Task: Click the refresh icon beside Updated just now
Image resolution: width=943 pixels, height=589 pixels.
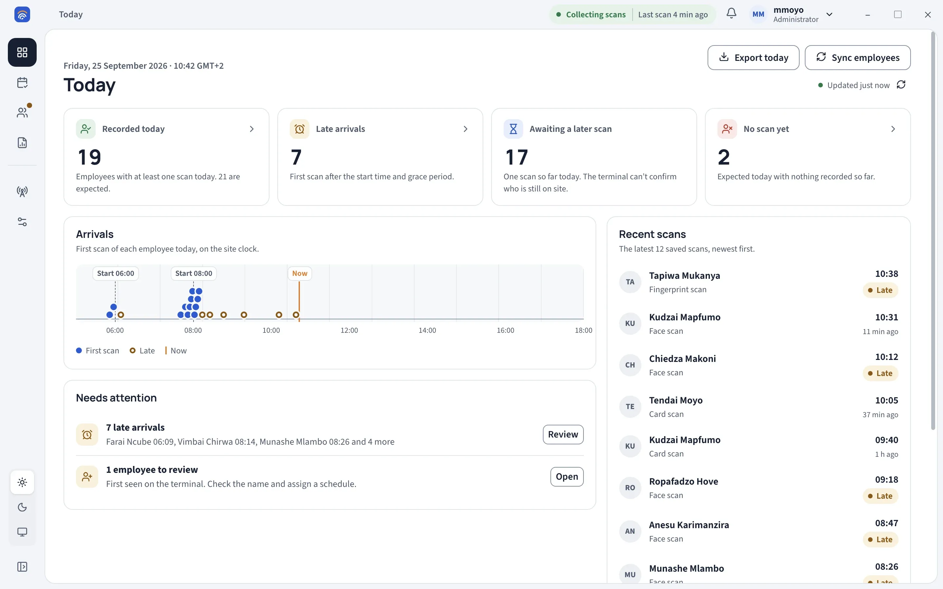Action: (901, 84)
